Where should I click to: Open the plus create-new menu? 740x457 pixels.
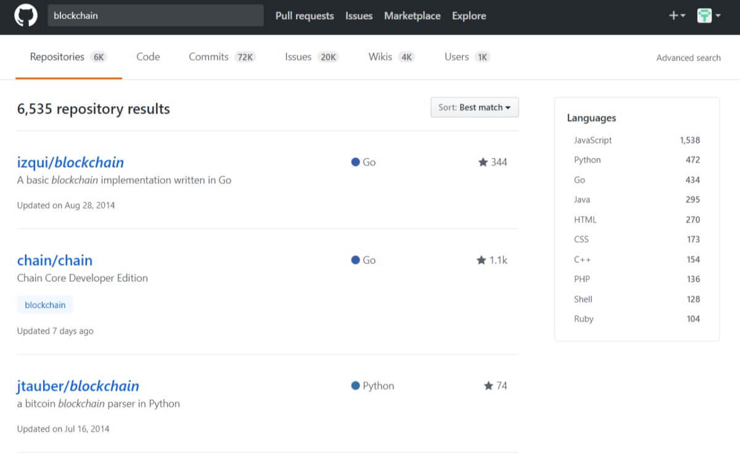click(x=676, y=16)
